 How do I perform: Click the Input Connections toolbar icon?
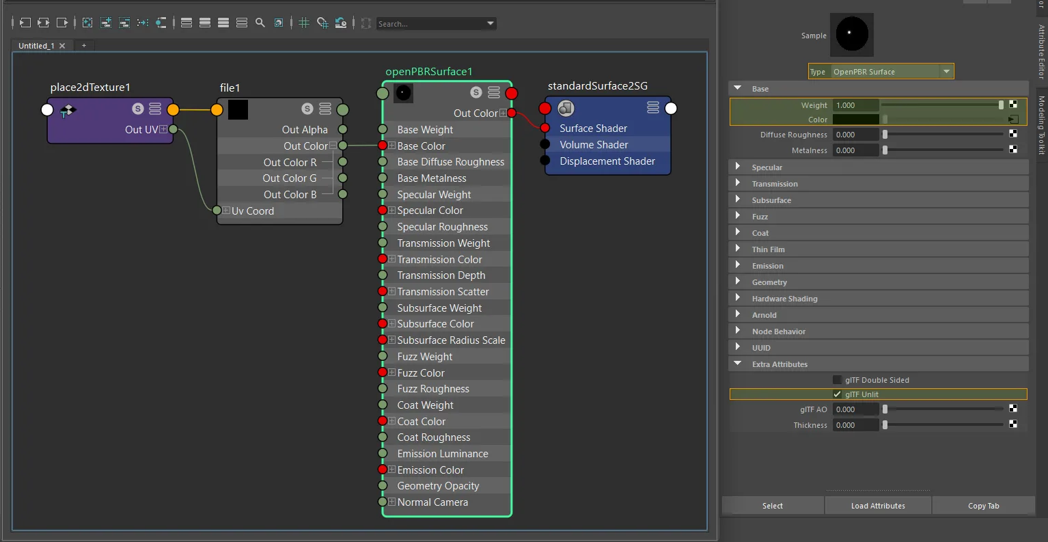coord(25,23)
